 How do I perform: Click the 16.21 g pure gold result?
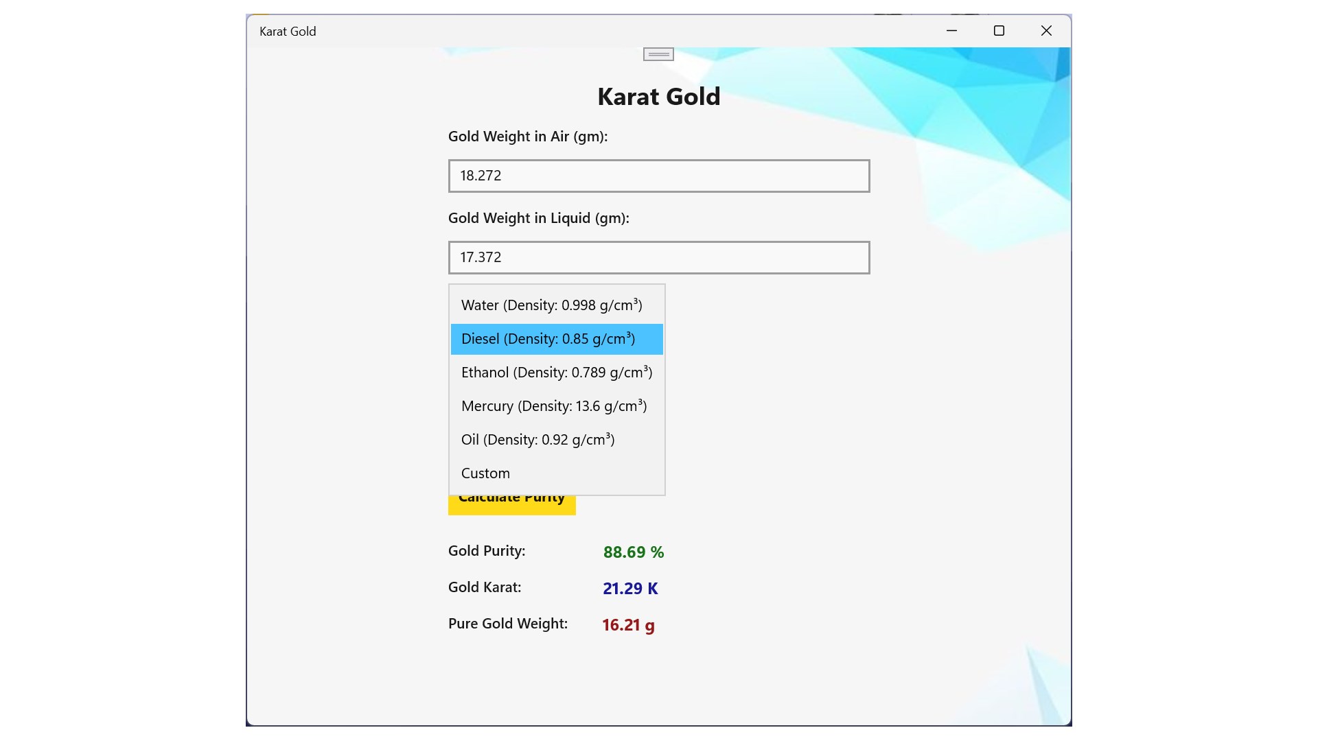628,625
